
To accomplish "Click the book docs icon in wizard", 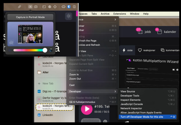I will tap(174, 70).
